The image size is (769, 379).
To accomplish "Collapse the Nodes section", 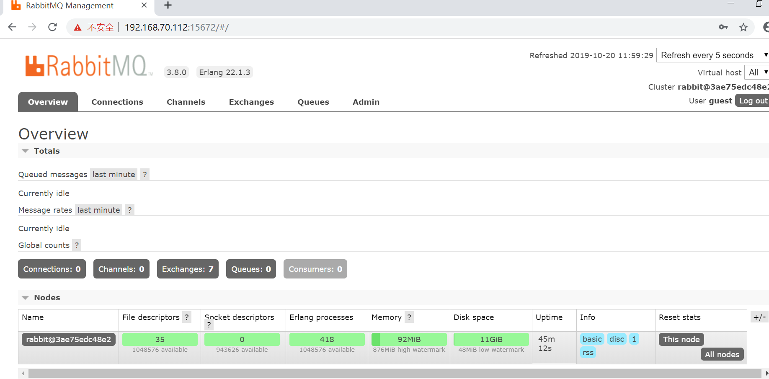I will click(x=25, y=298).
